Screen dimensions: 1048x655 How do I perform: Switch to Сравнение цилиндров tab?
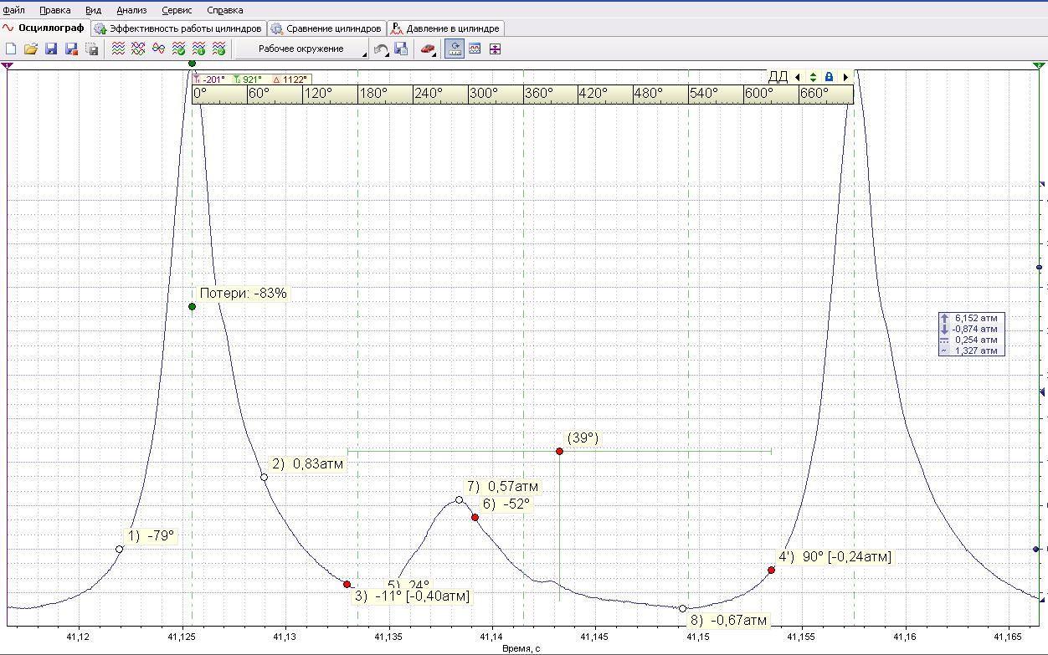point(327,28)
